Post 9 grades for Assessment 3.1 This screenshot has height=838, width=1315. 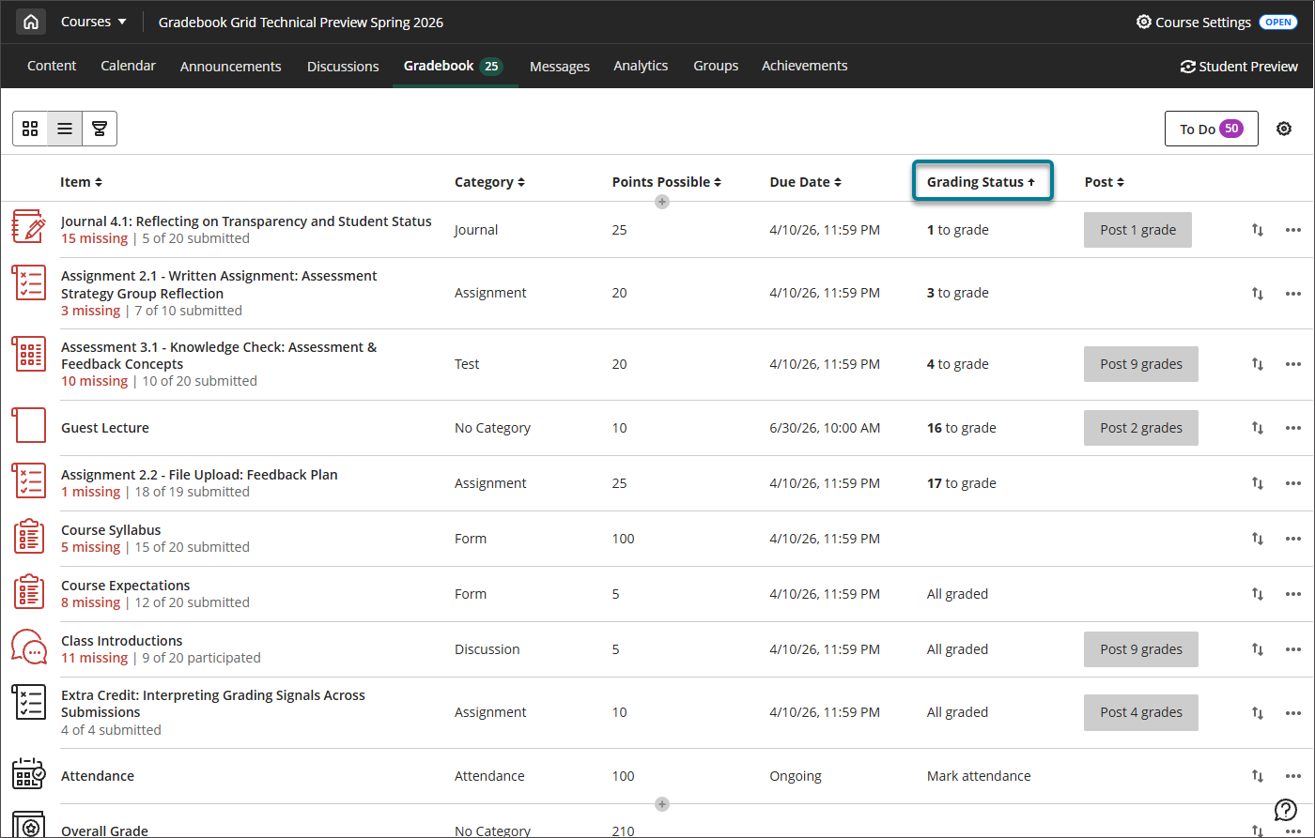(x=1141, y=364)
